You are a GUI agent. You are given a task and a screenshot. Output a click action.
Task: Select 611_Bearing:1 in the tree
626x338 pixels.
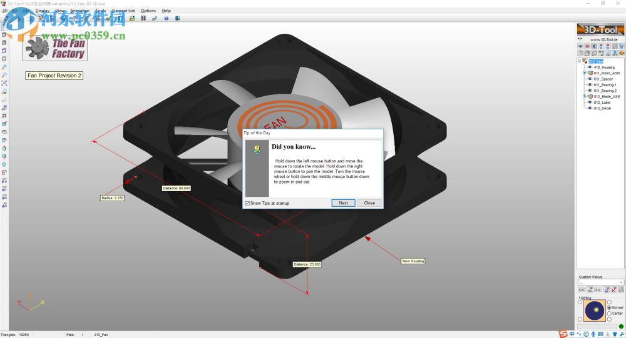tap(605, 85)
